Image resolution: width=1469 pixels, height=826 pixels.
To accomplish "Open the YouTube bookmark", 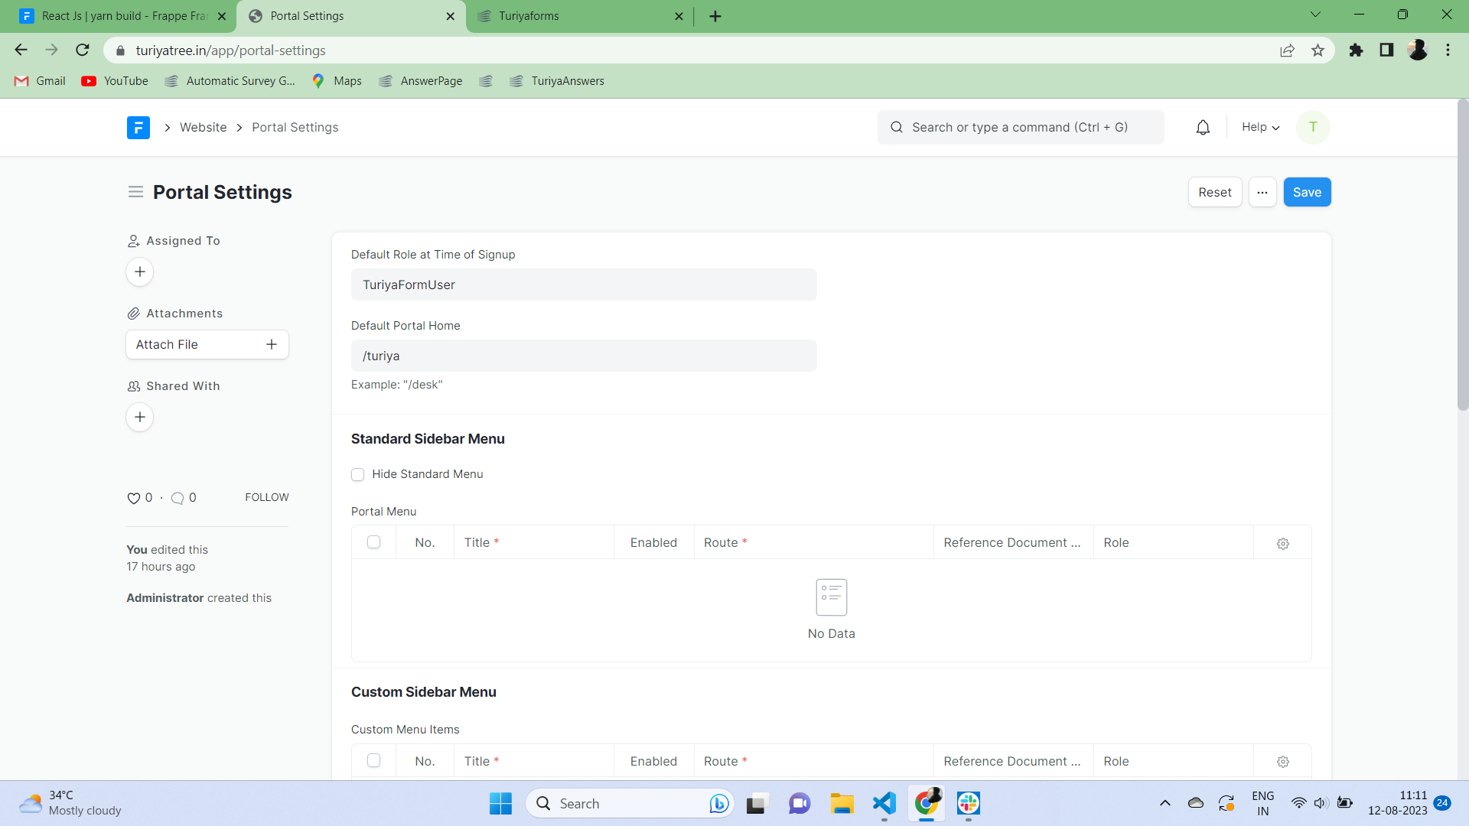I will click(x=115, y=81).
